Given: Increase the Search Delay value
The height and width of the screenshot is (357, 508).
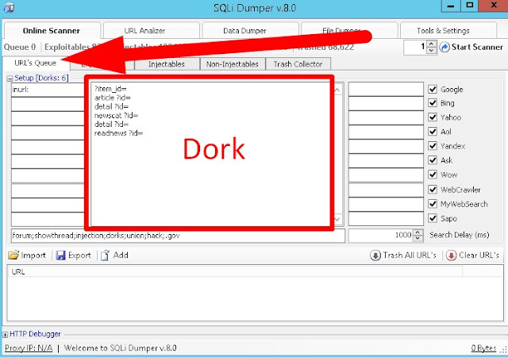Looking at the screenshot, I should coord(418,232).
